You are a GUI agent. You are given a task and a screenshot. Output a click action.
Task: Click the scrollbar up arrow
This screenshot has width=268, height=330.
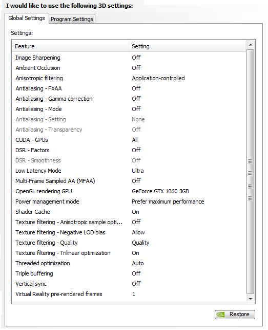(x=251, y=45)
